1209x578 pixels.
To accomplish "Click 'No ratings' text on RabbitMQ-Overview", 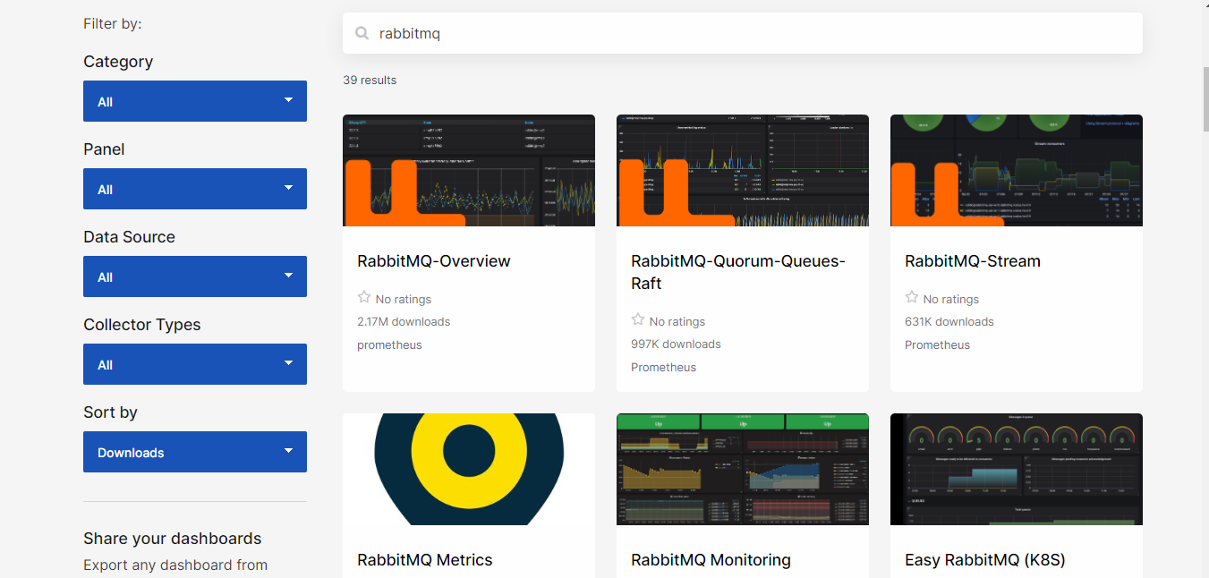I will (404, 300).
